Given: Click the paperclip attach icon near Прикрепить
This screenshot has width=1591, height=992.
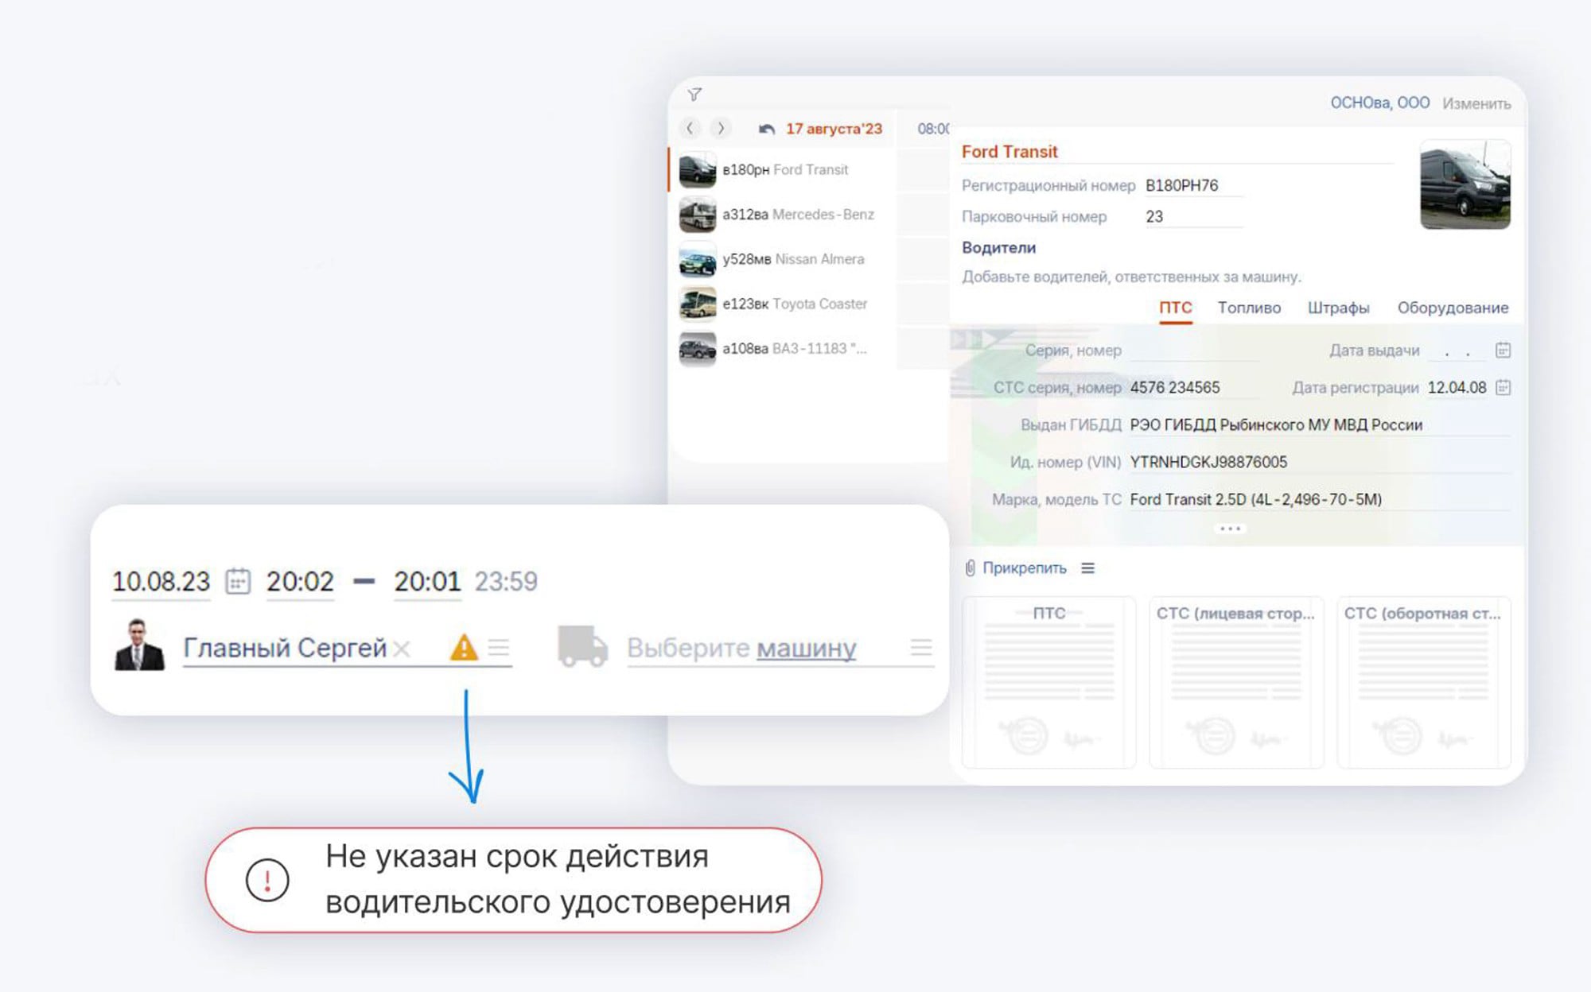Looking at the screenshot, I should pos(969,567).
